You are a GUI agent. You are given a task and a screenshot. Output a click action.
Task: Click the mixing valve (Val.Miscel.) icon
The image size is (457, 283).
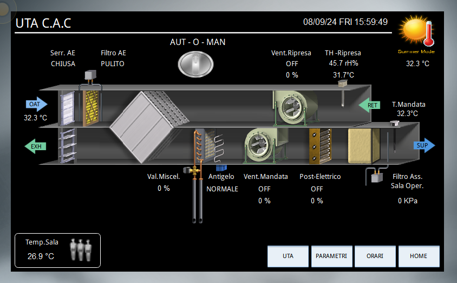click(x=192, y=170)
